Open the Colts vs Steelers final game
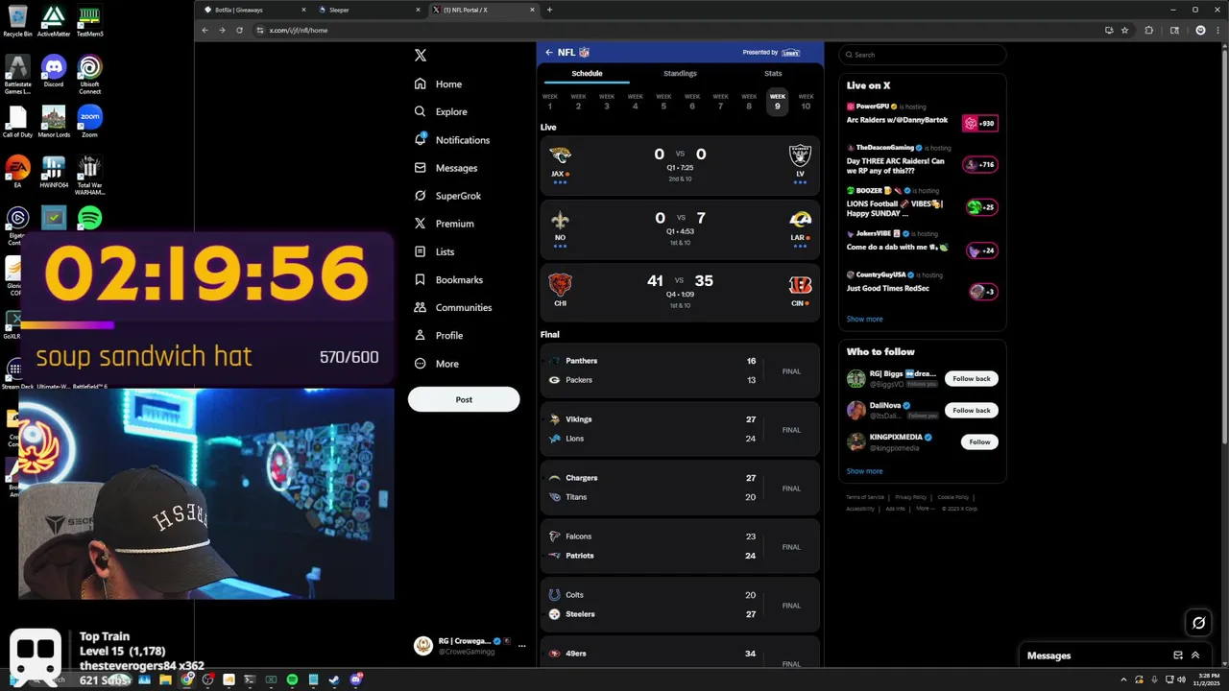 click(x=680, y=605)
